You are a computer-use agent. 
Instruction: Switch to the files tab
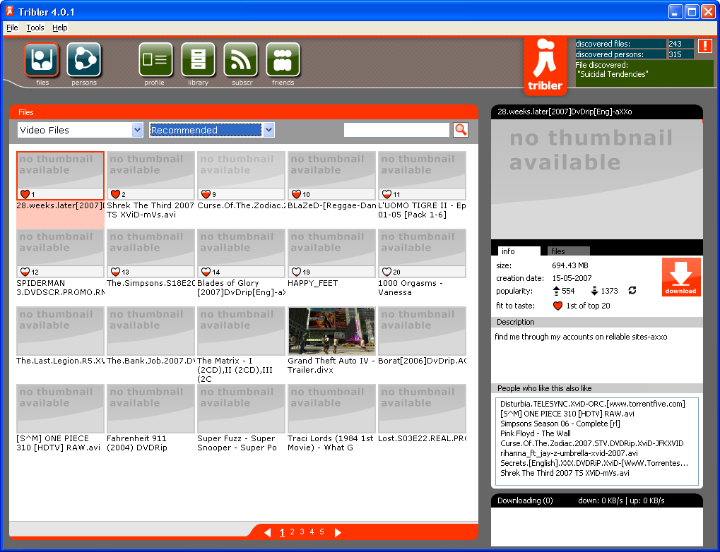[569, 251]
